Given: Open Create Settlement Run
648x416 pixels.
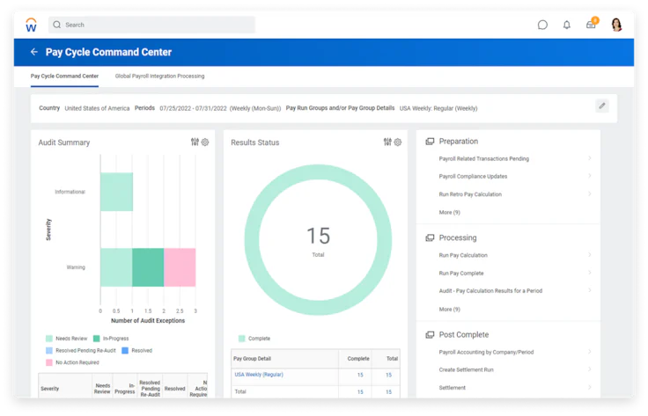Looking at the screenshot, I should pos(466,370).
